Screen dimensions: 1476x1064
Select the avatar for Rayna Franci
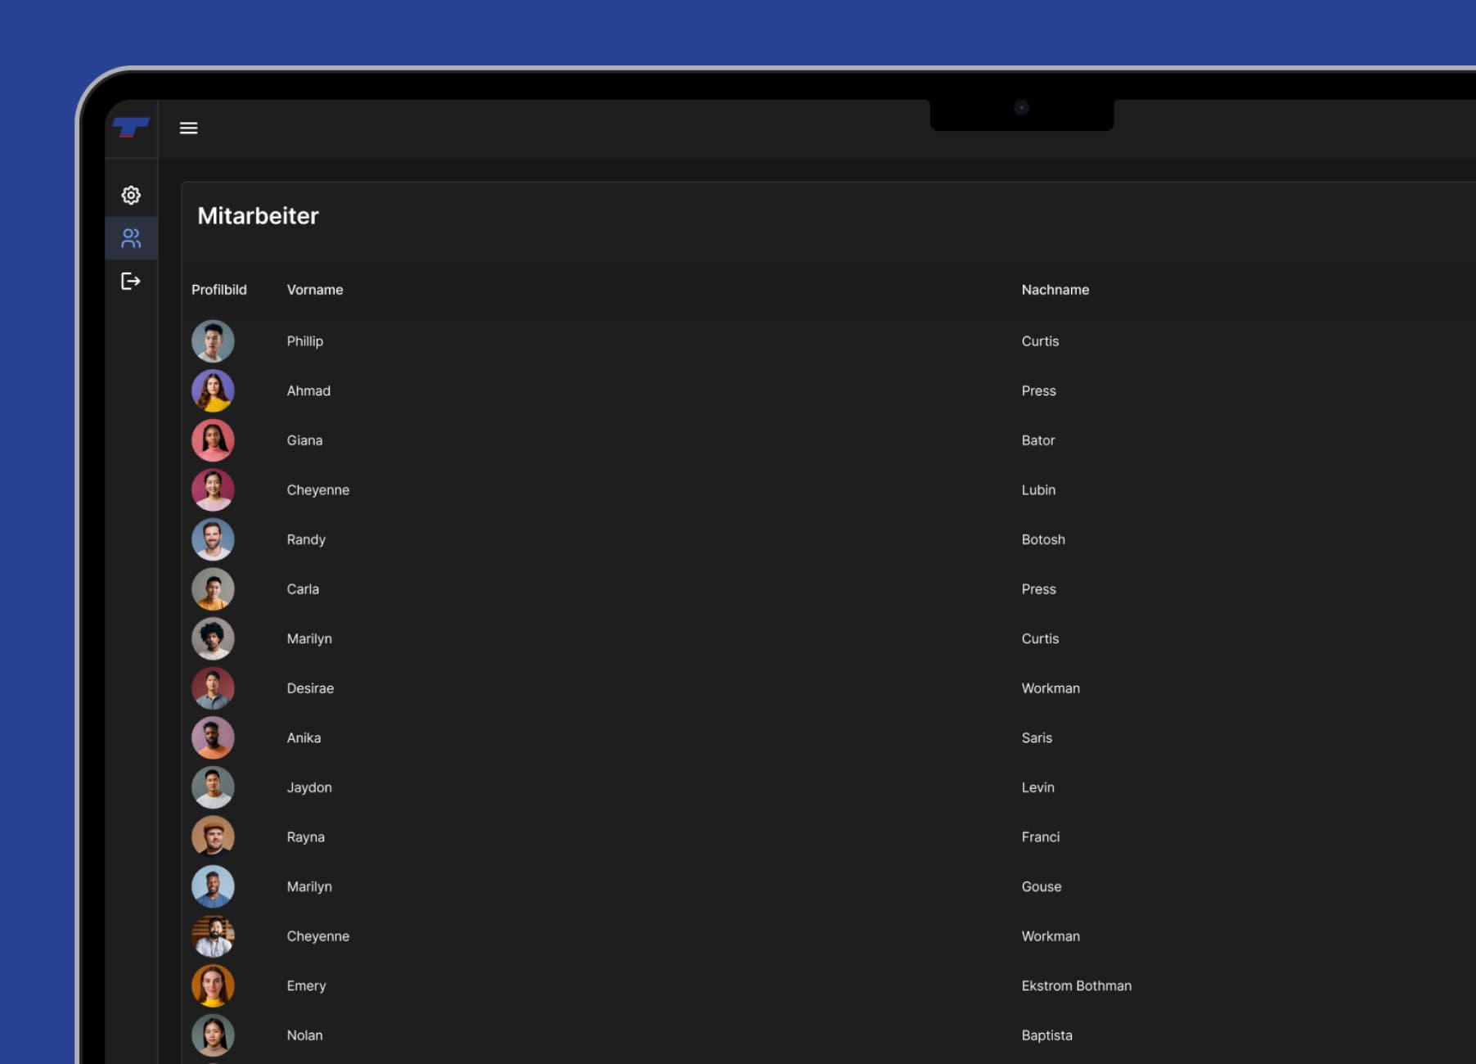click(213, 836)
